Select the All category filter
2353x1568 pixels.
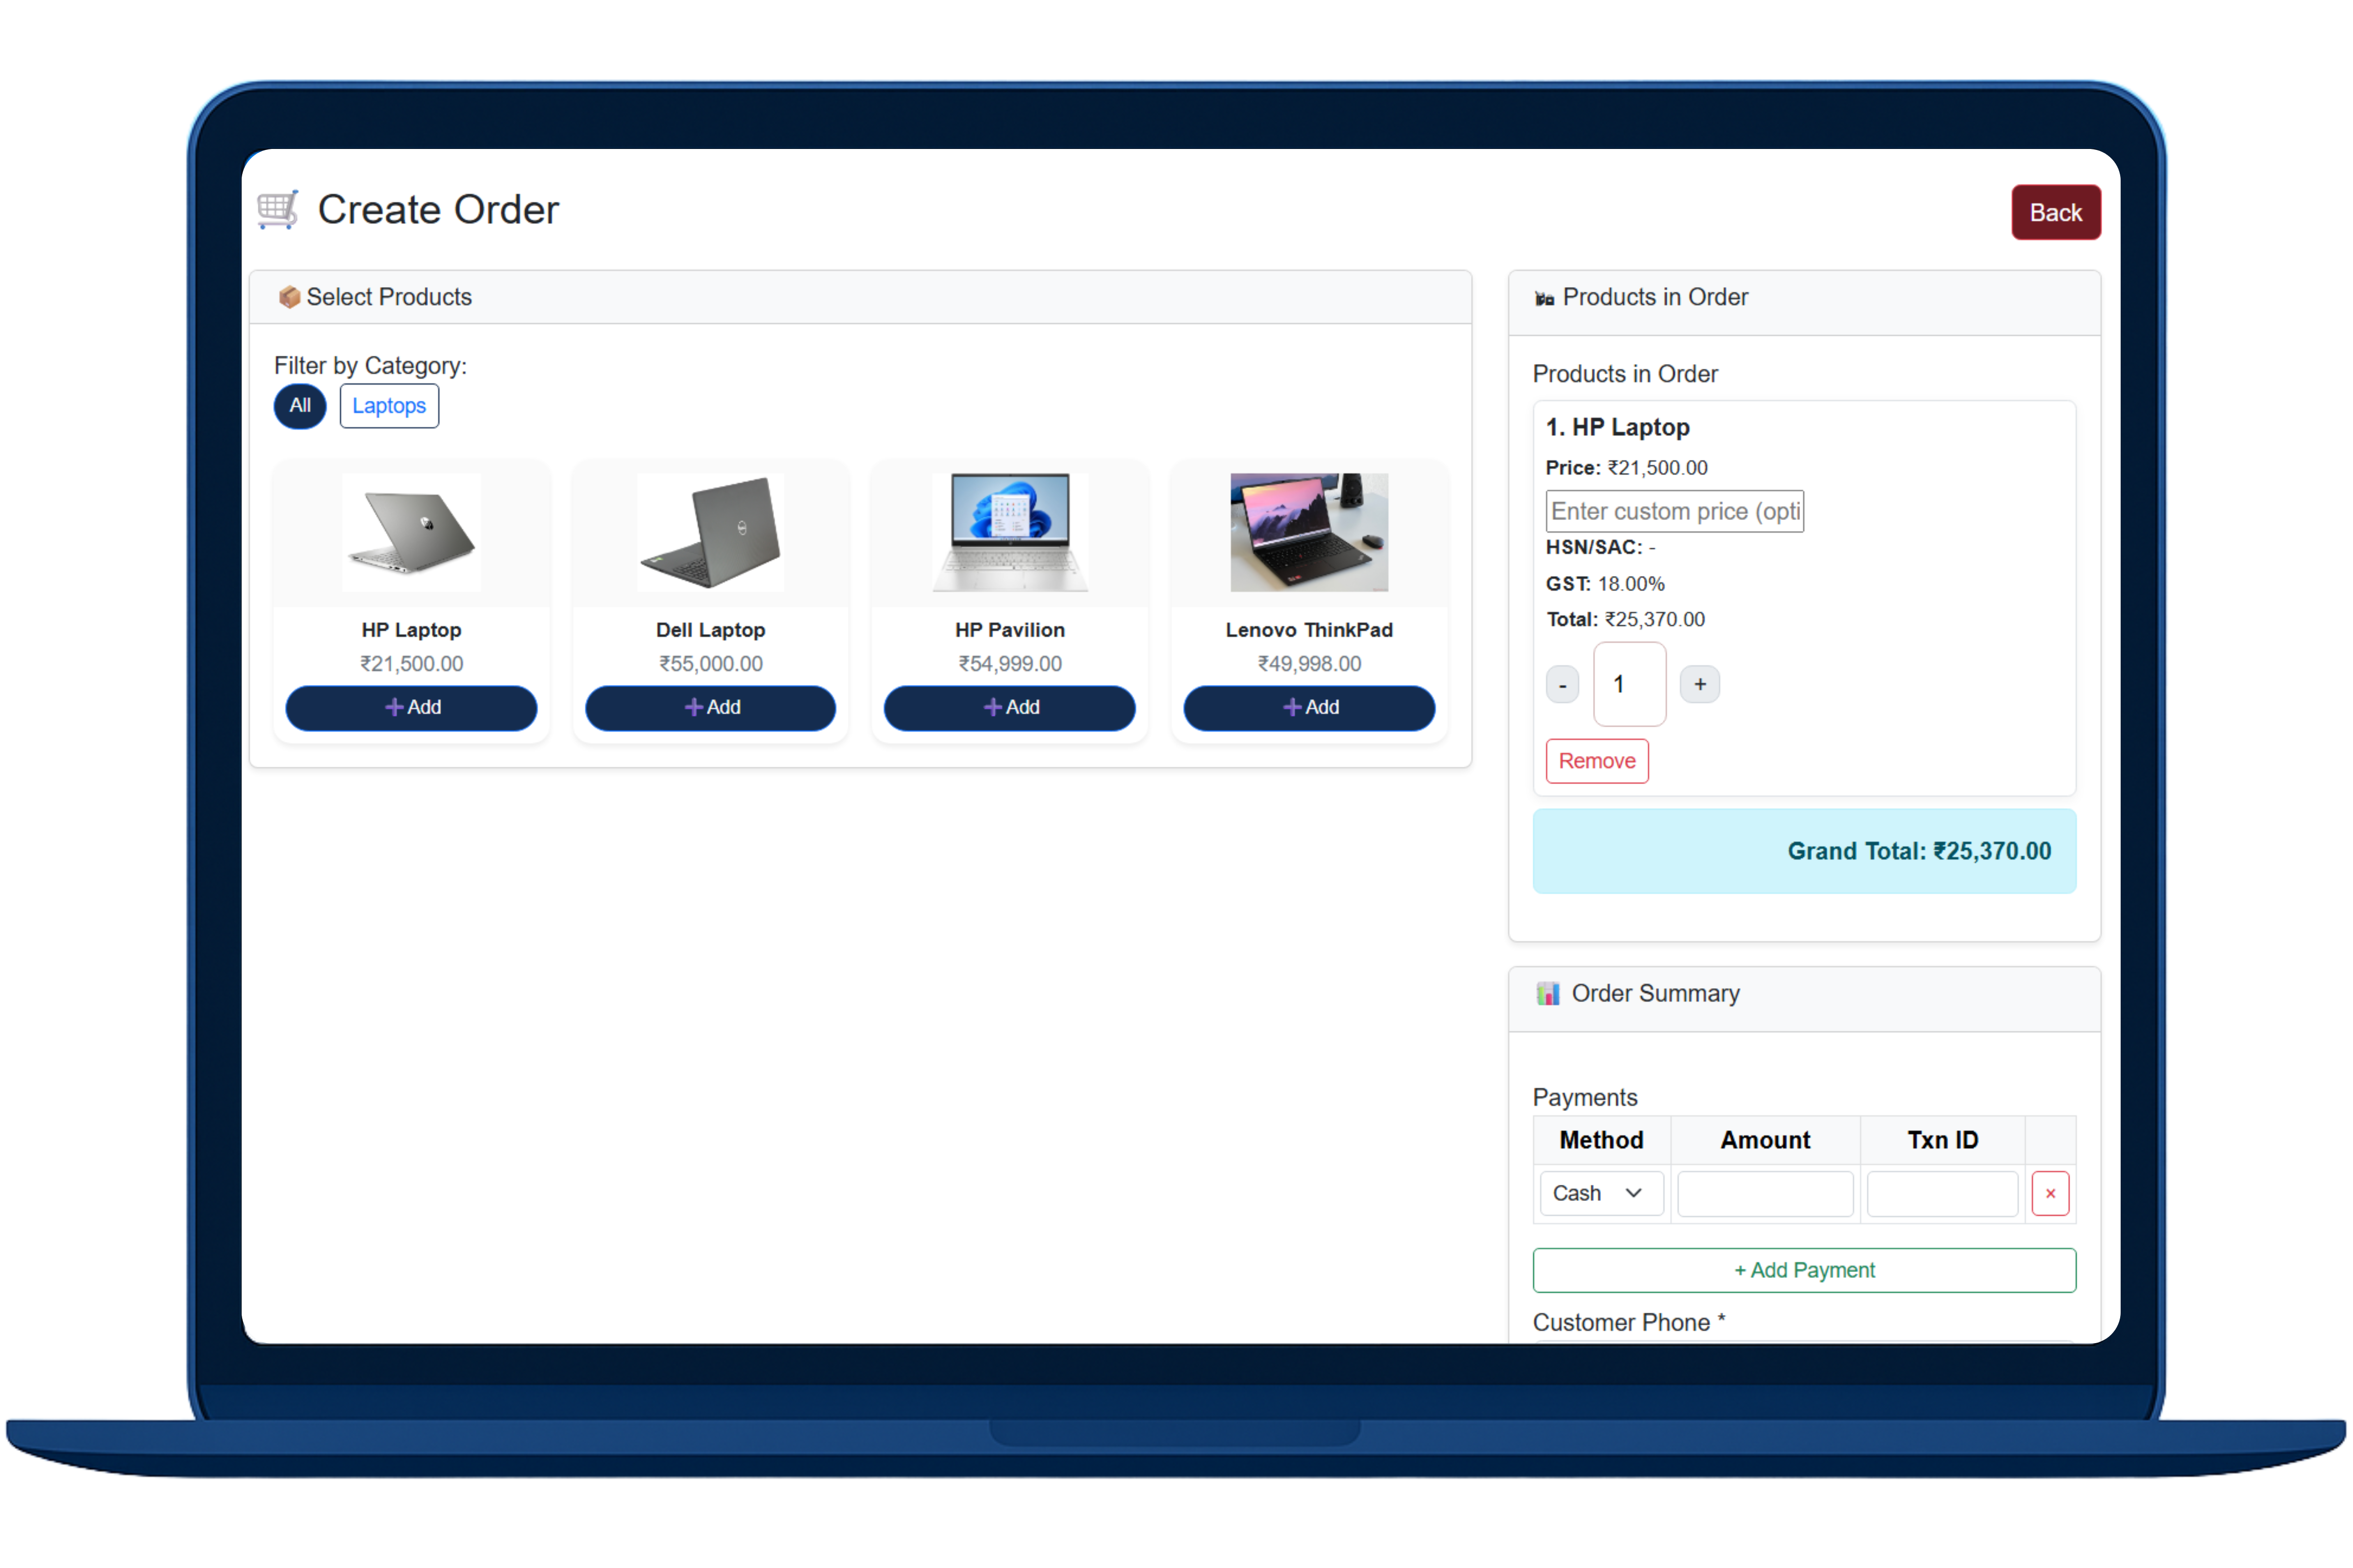click(x=300, y=406)
